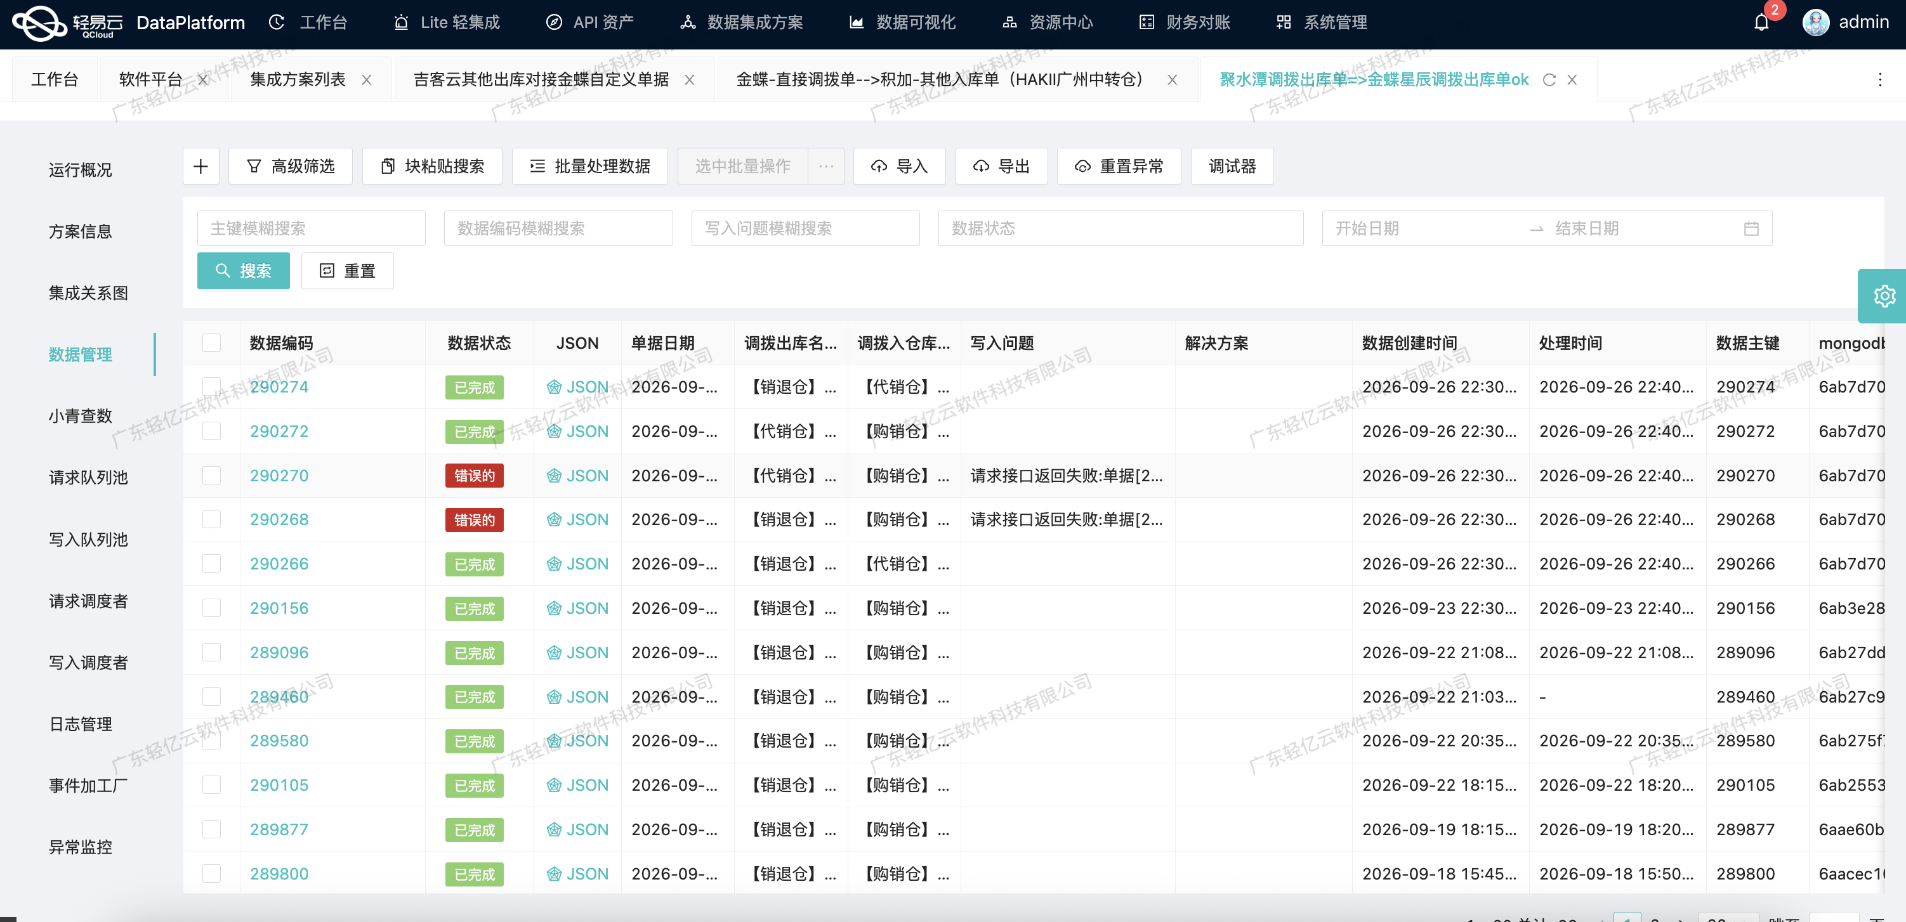View JSON icon for row 290270
1906x922 pixels.
[x=554, y=476]
